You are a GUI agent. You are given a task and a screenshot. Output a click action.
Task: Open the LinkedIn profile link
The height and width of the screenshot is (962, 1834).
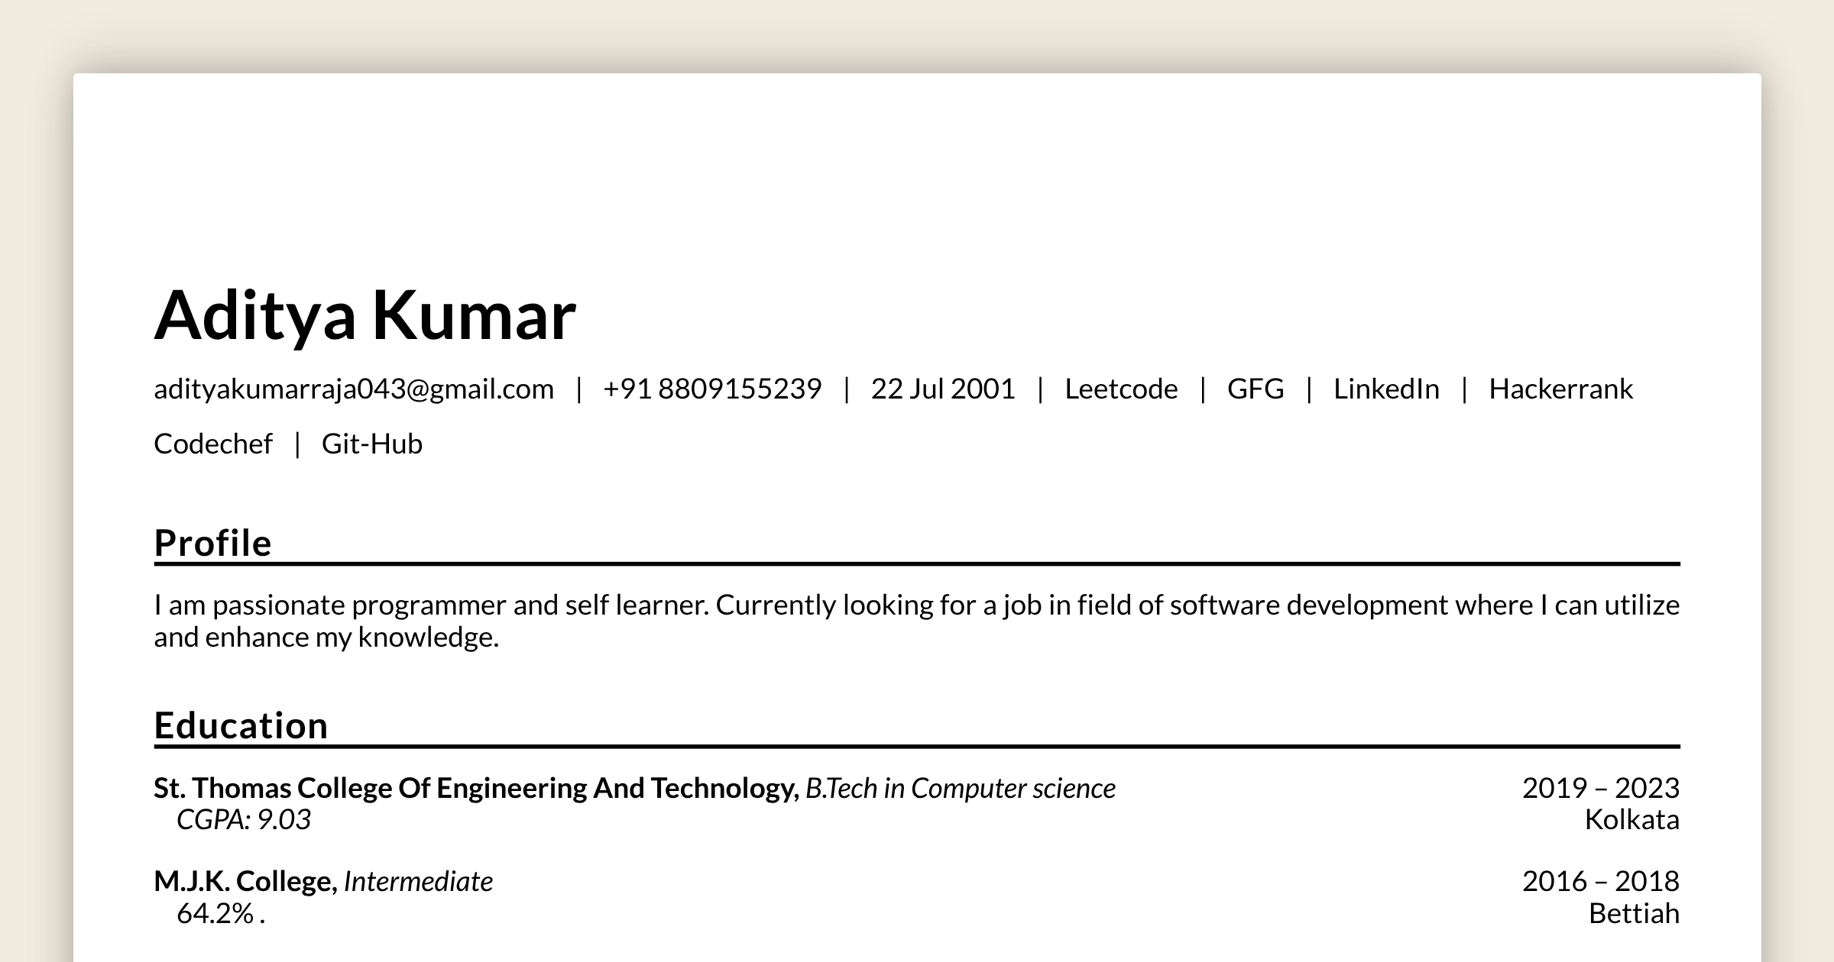(1386, 389)
